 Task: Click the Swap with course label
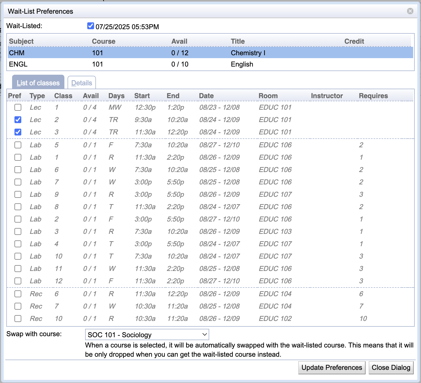pos(34,334)
